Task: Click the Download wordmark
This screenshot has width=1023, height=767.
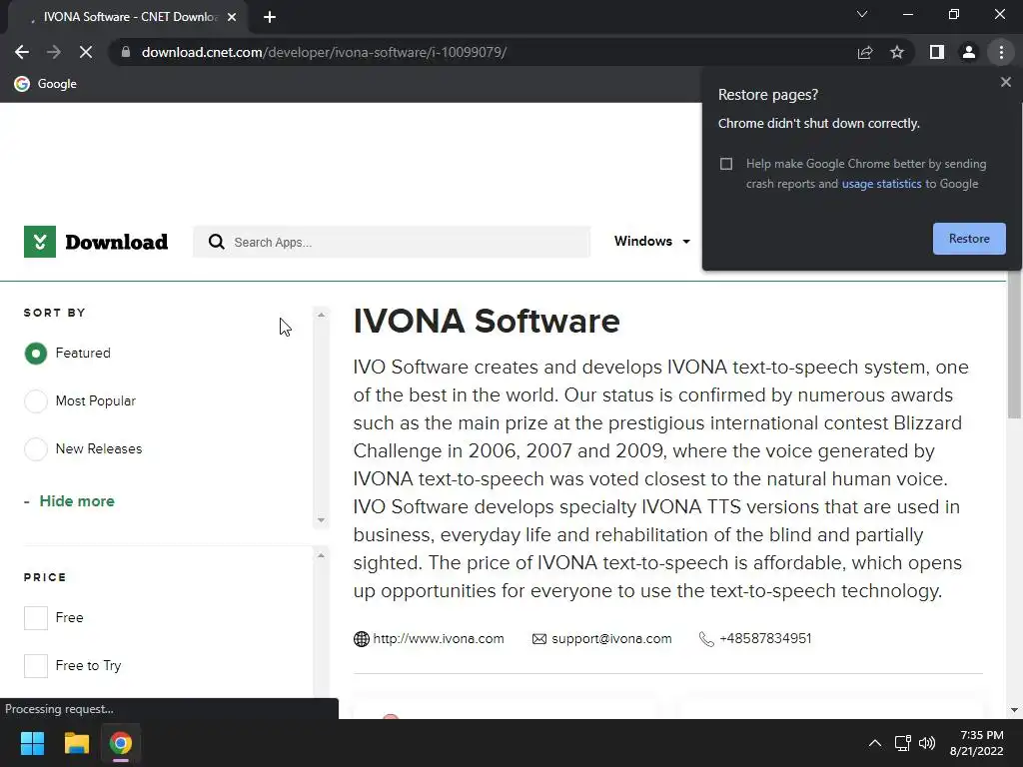Action: 116,242
